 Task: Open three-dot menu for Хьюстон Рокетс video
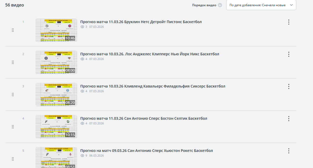point(289,151)
